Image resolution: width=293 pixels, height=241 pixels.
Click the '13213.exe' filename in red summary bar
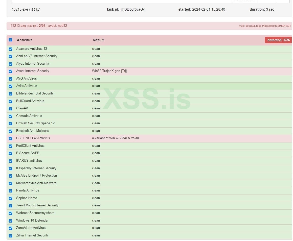click(x=18, y=26)
